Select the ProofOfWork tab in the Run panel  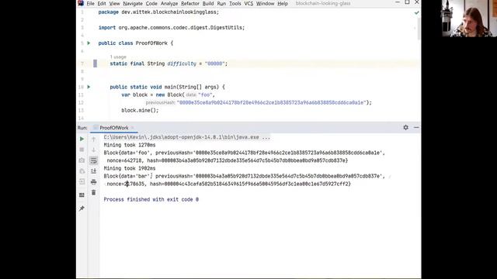(114, 128)
